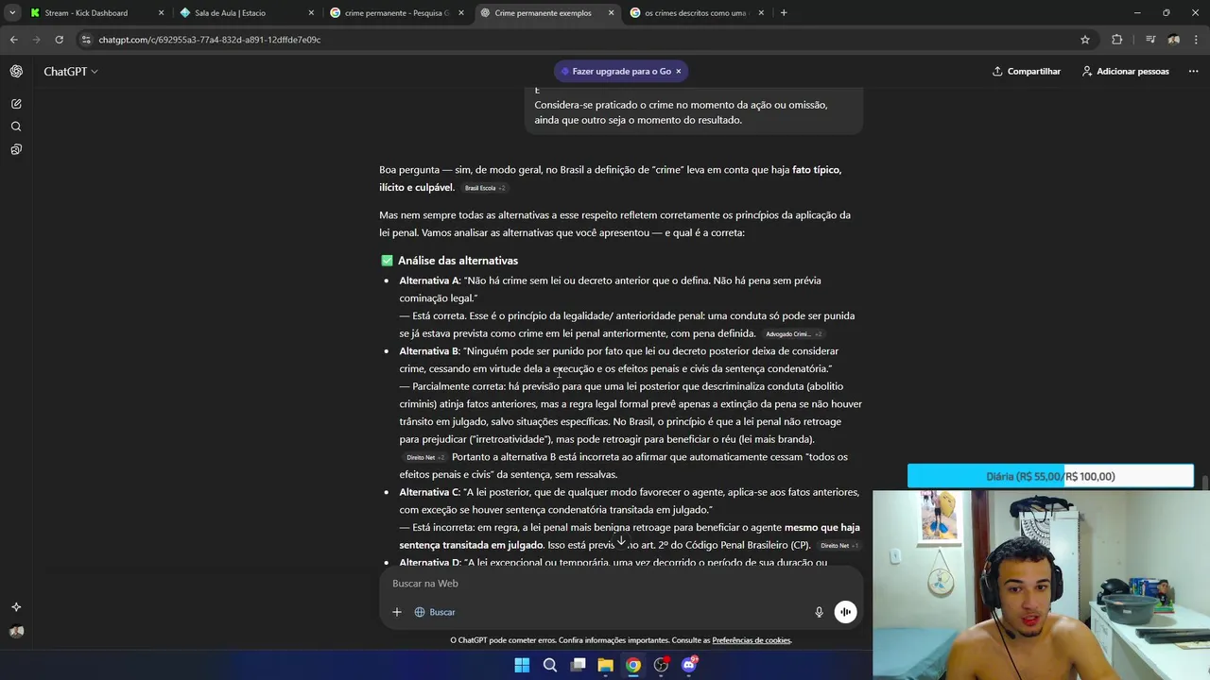Open Windows Start menu

click(x=522, y=665)
